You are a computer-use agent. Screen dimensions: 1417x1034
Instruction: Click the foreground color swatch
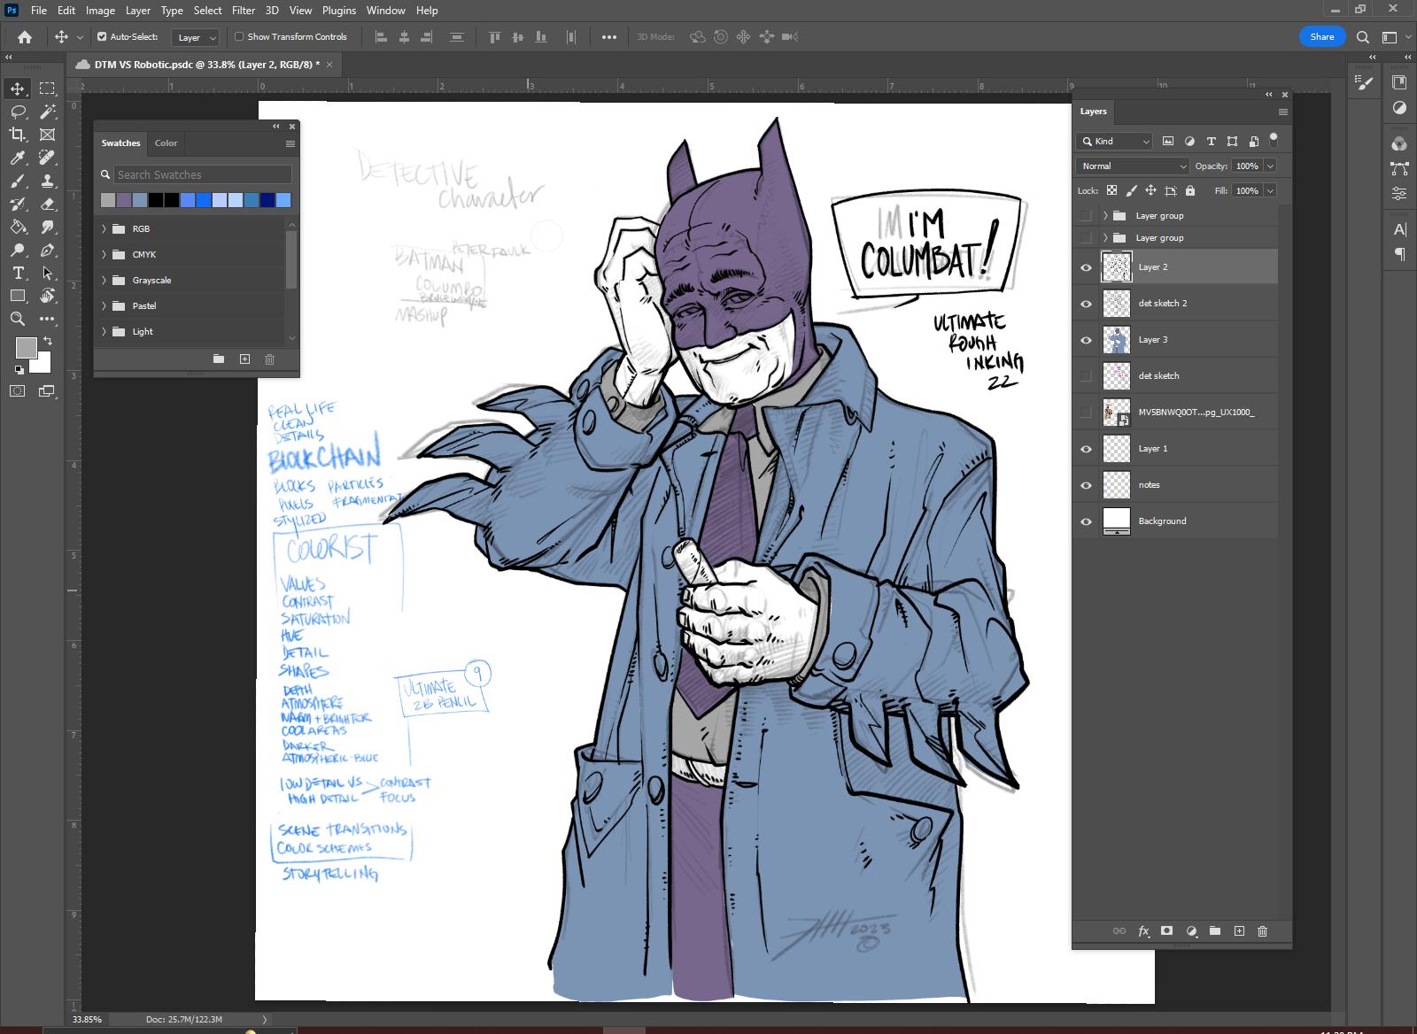coord(26,347)
